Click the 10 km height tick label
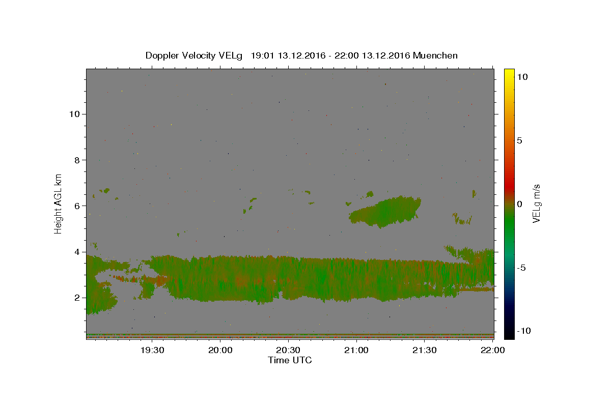This screenshot has width=611, height=407. tap(74, 114)
